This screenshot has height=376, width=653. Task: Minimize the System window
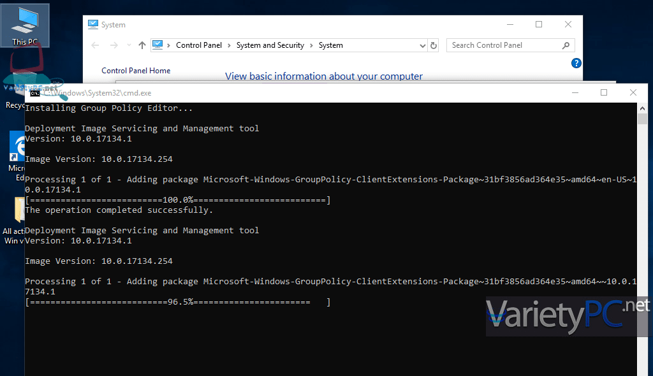[510, 25]
